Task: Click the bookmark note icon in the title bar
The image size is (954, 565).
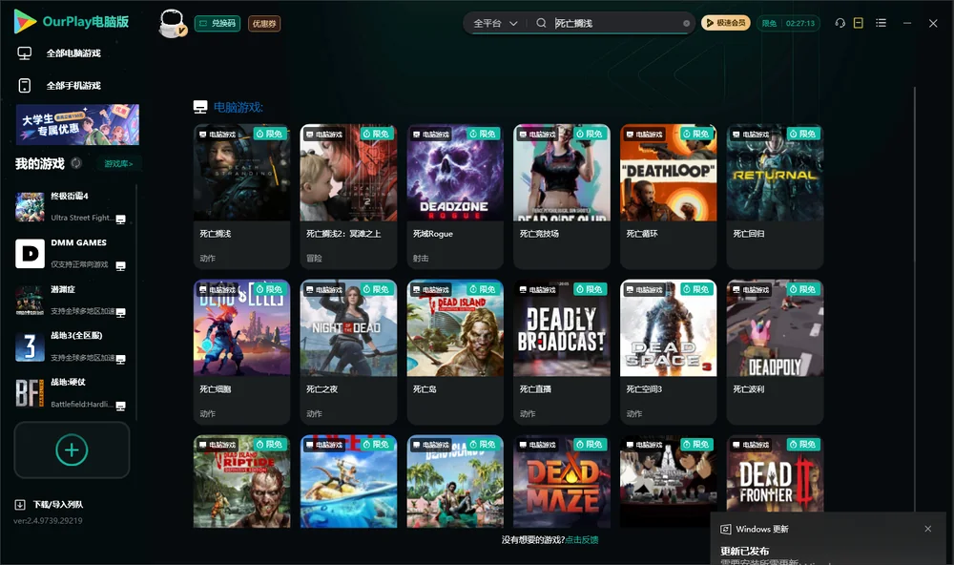Action: pos(859,23)
